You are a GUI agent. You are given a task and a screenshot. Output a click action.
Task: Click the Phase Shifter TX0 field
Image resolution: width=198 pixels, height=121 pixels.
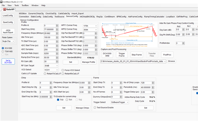(89, 45)
